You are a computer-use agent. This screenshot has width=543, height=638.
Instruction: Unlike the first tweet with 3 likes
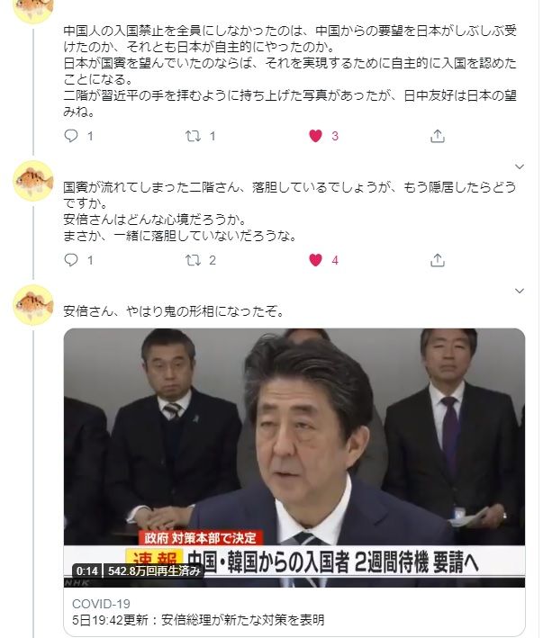coord(315,136)
